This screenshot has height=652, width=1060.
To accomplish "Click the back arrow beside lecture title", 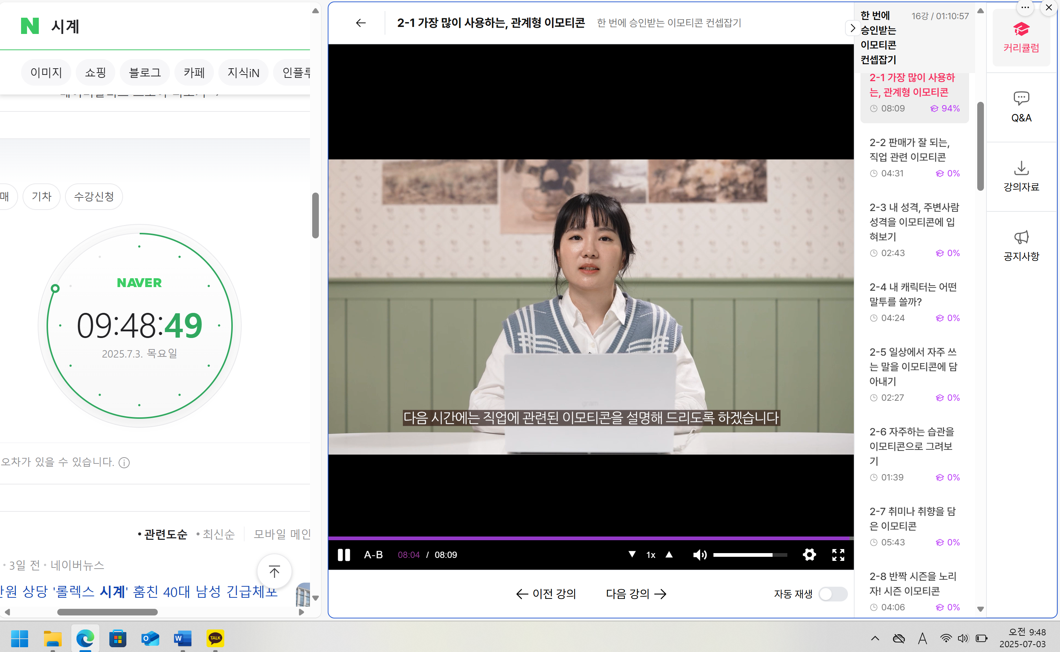I will [x=361, y=23].
